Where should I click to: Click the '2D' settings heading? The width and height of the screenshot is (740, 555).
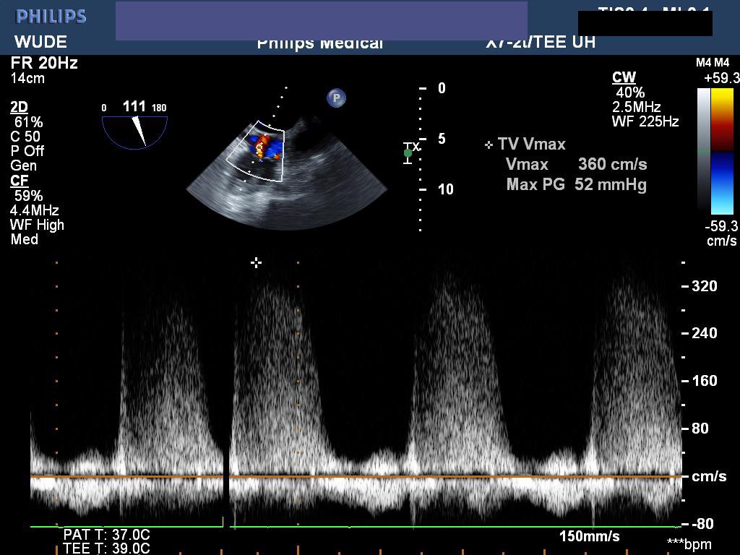coord(19,107)
